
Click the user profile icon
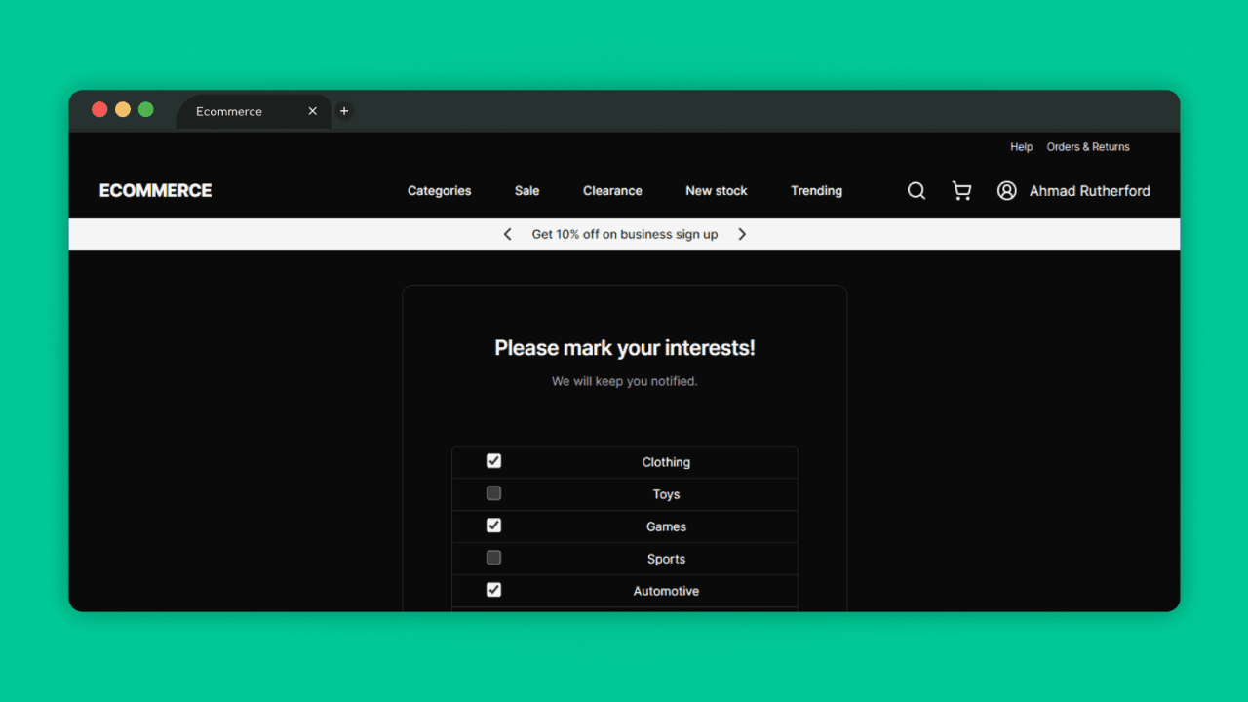(x=1006, y=190)
